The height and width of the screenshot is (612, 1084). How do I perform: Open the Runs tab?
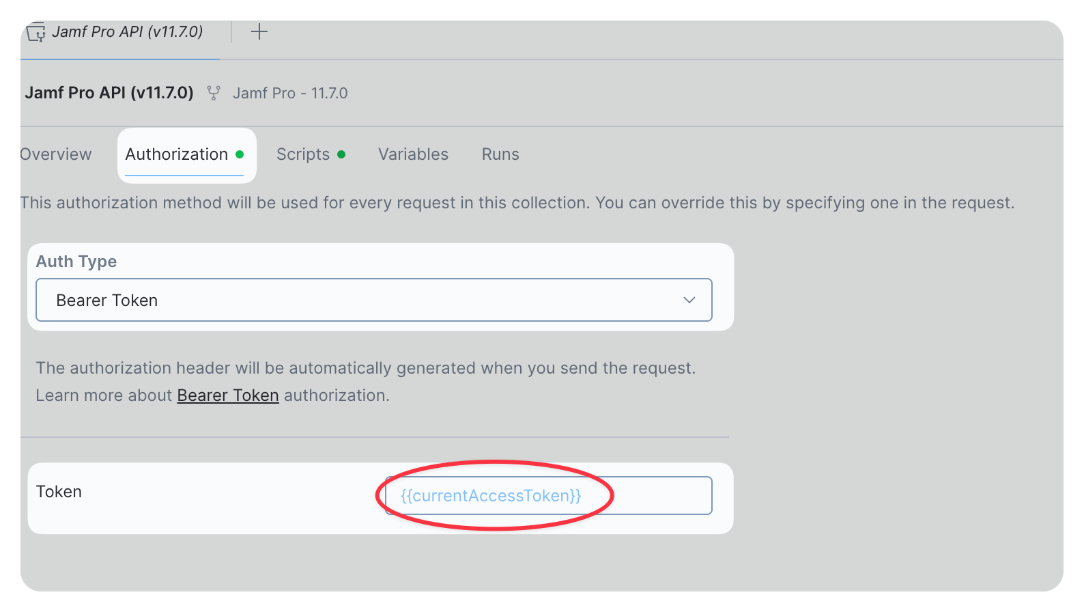click(x=500, y=154)
